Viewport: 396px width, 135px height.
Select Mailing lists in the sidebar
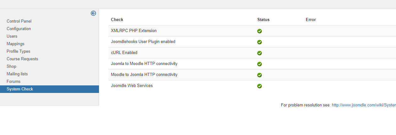17,74
